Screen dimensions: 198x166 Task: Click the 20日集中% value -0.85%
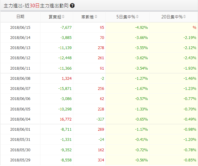pos(190,160)
